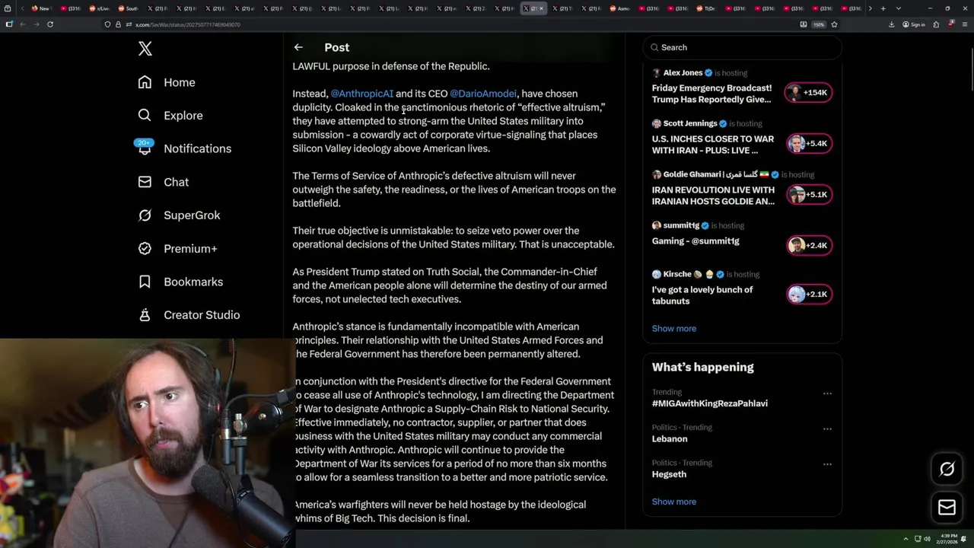
Task: Click the back arrow beside Post
Action: coord(298,47)
